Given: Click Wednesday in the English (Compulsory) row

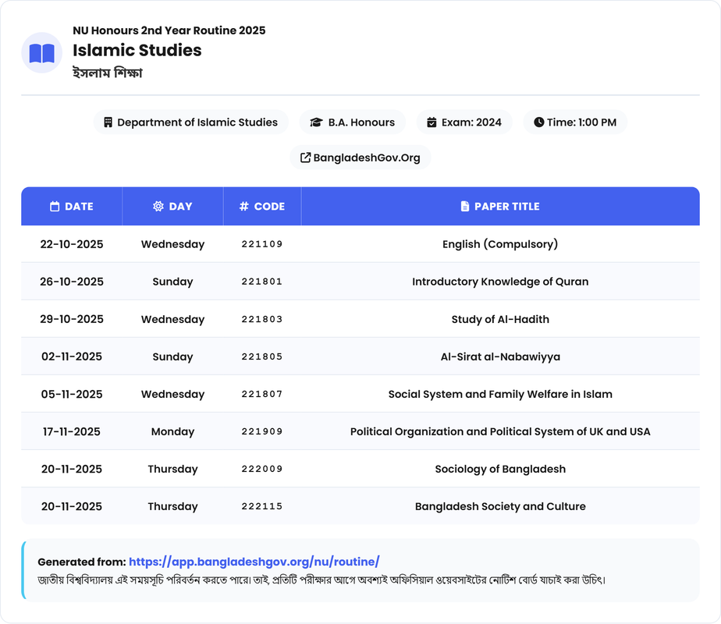Looking at the screenshot, I should pos(173,244).
